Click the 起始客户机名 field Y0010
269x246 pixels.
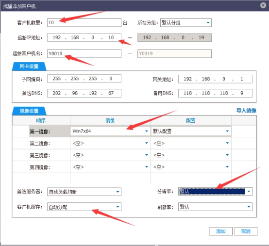[x=84, y=54]
